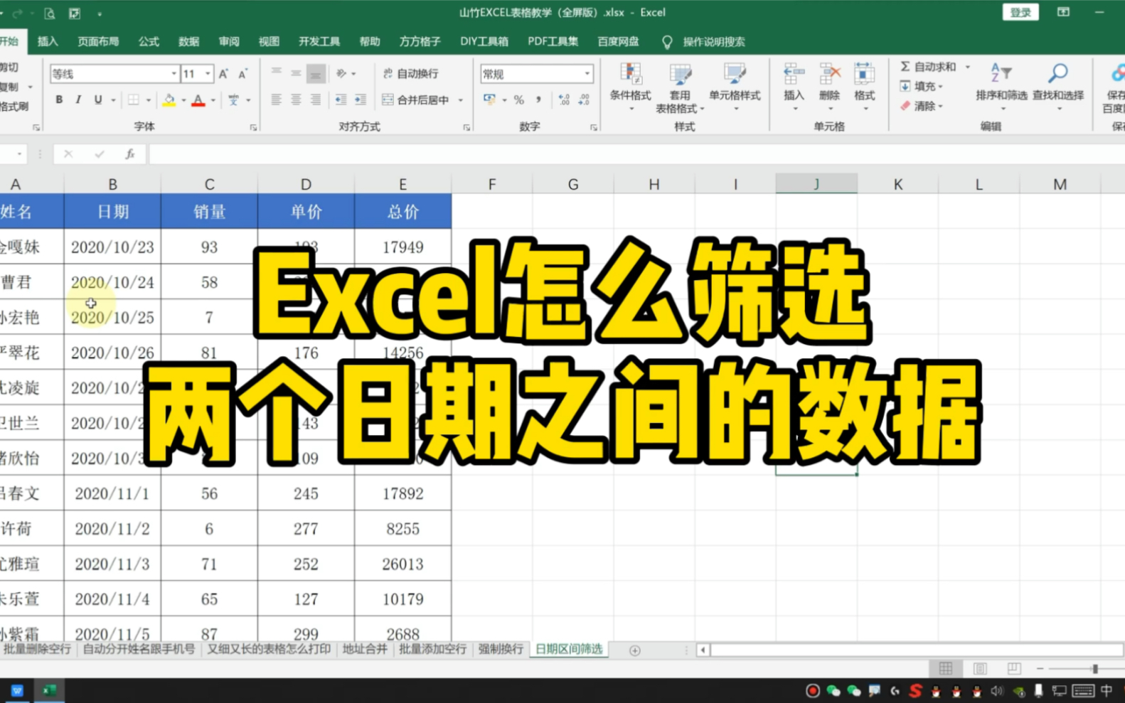Open number format dropdown 常规
The width and height of the screenshot is (1125, 703).
pyautogui.click(x=587, y=73)
